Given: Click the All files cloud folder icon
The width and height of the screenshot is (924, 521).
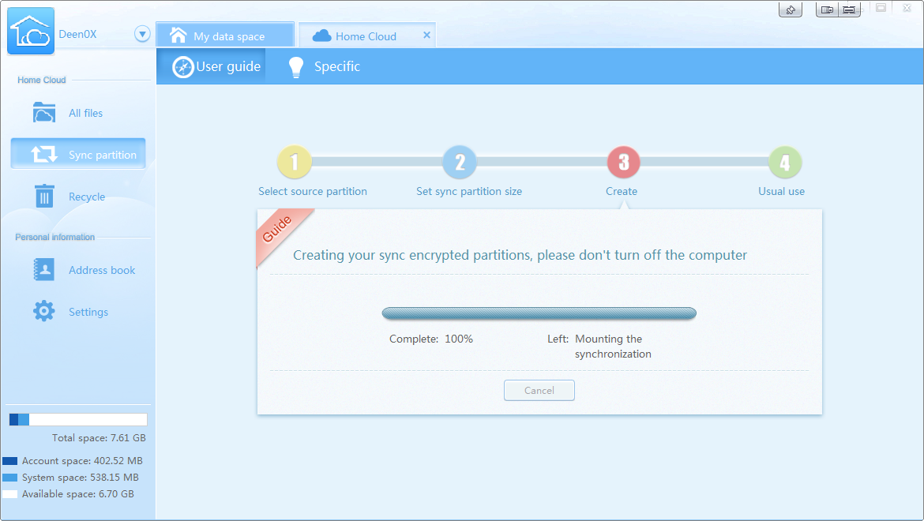Looking at the screenshot, I should [44, 112].
